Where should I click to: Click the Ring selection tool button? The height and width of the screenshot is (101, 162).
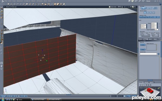click(x=144, y=17)
